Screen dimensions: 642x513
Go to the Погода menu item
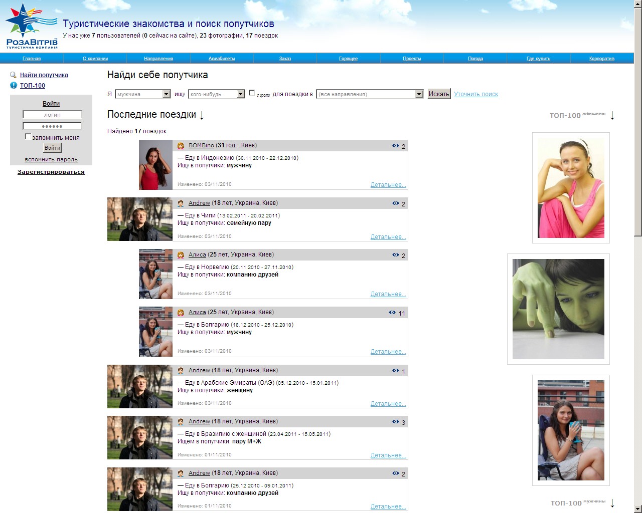pos(475,59)
